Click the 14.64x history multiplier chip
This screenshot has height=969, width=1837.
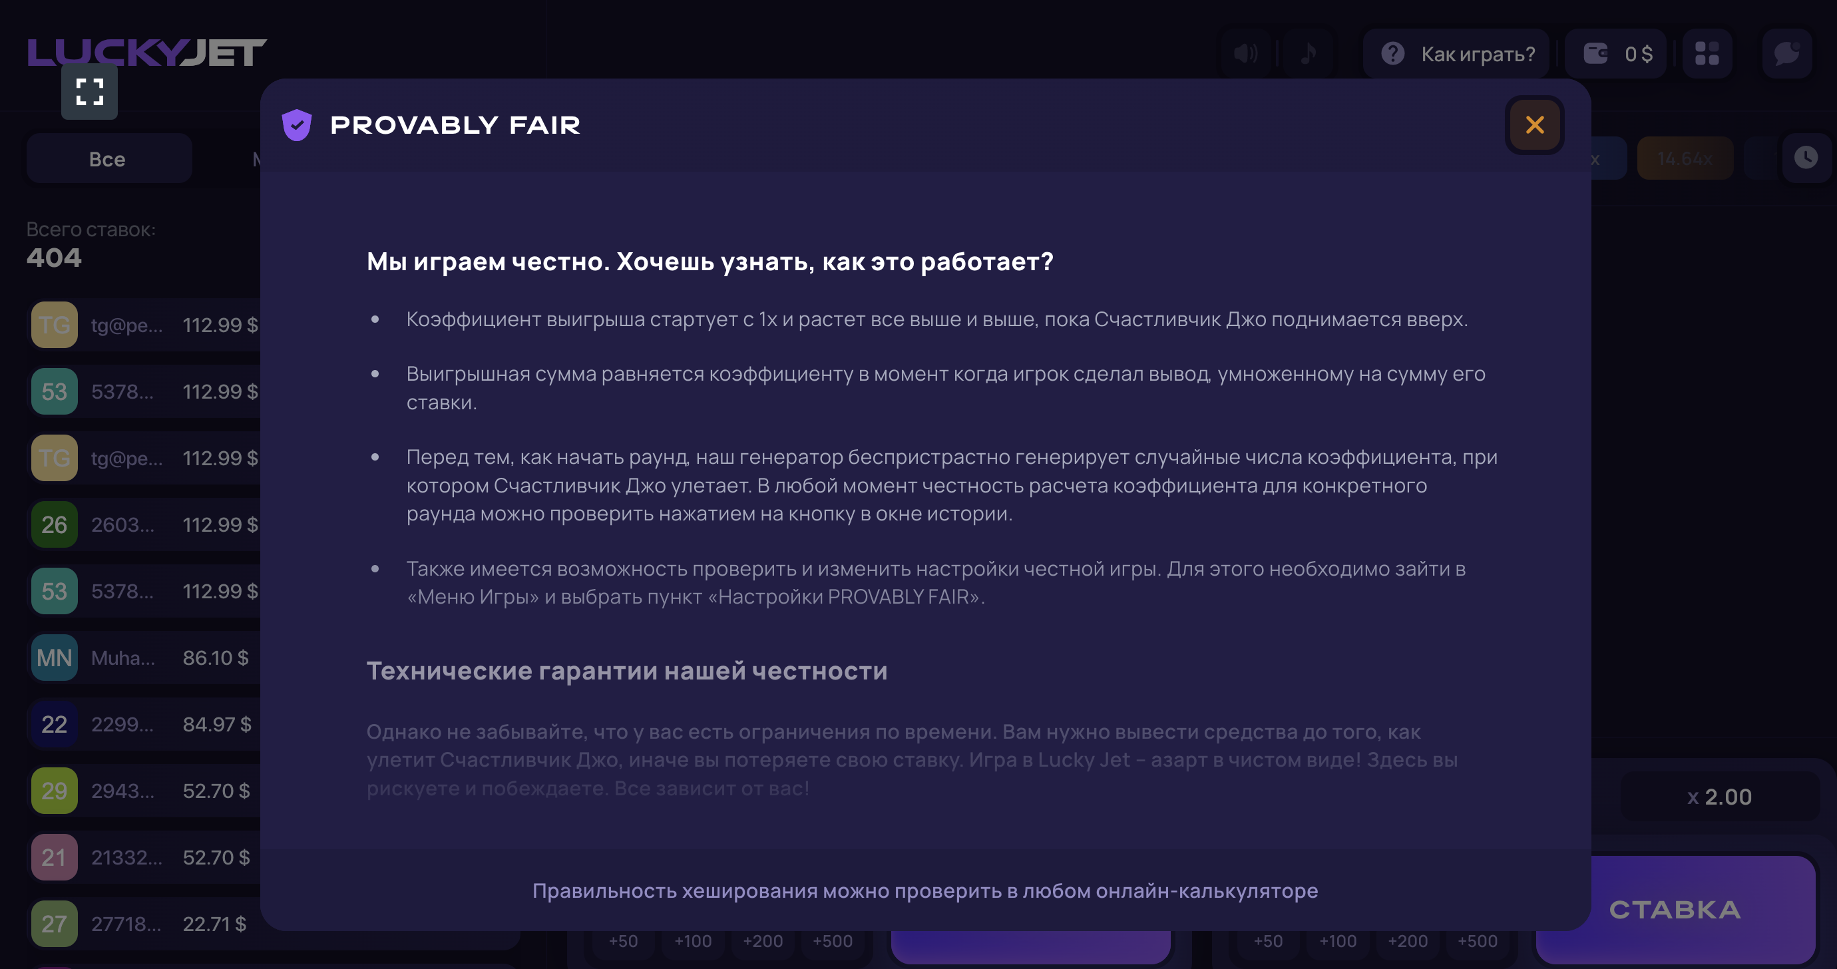[1685, 158]
